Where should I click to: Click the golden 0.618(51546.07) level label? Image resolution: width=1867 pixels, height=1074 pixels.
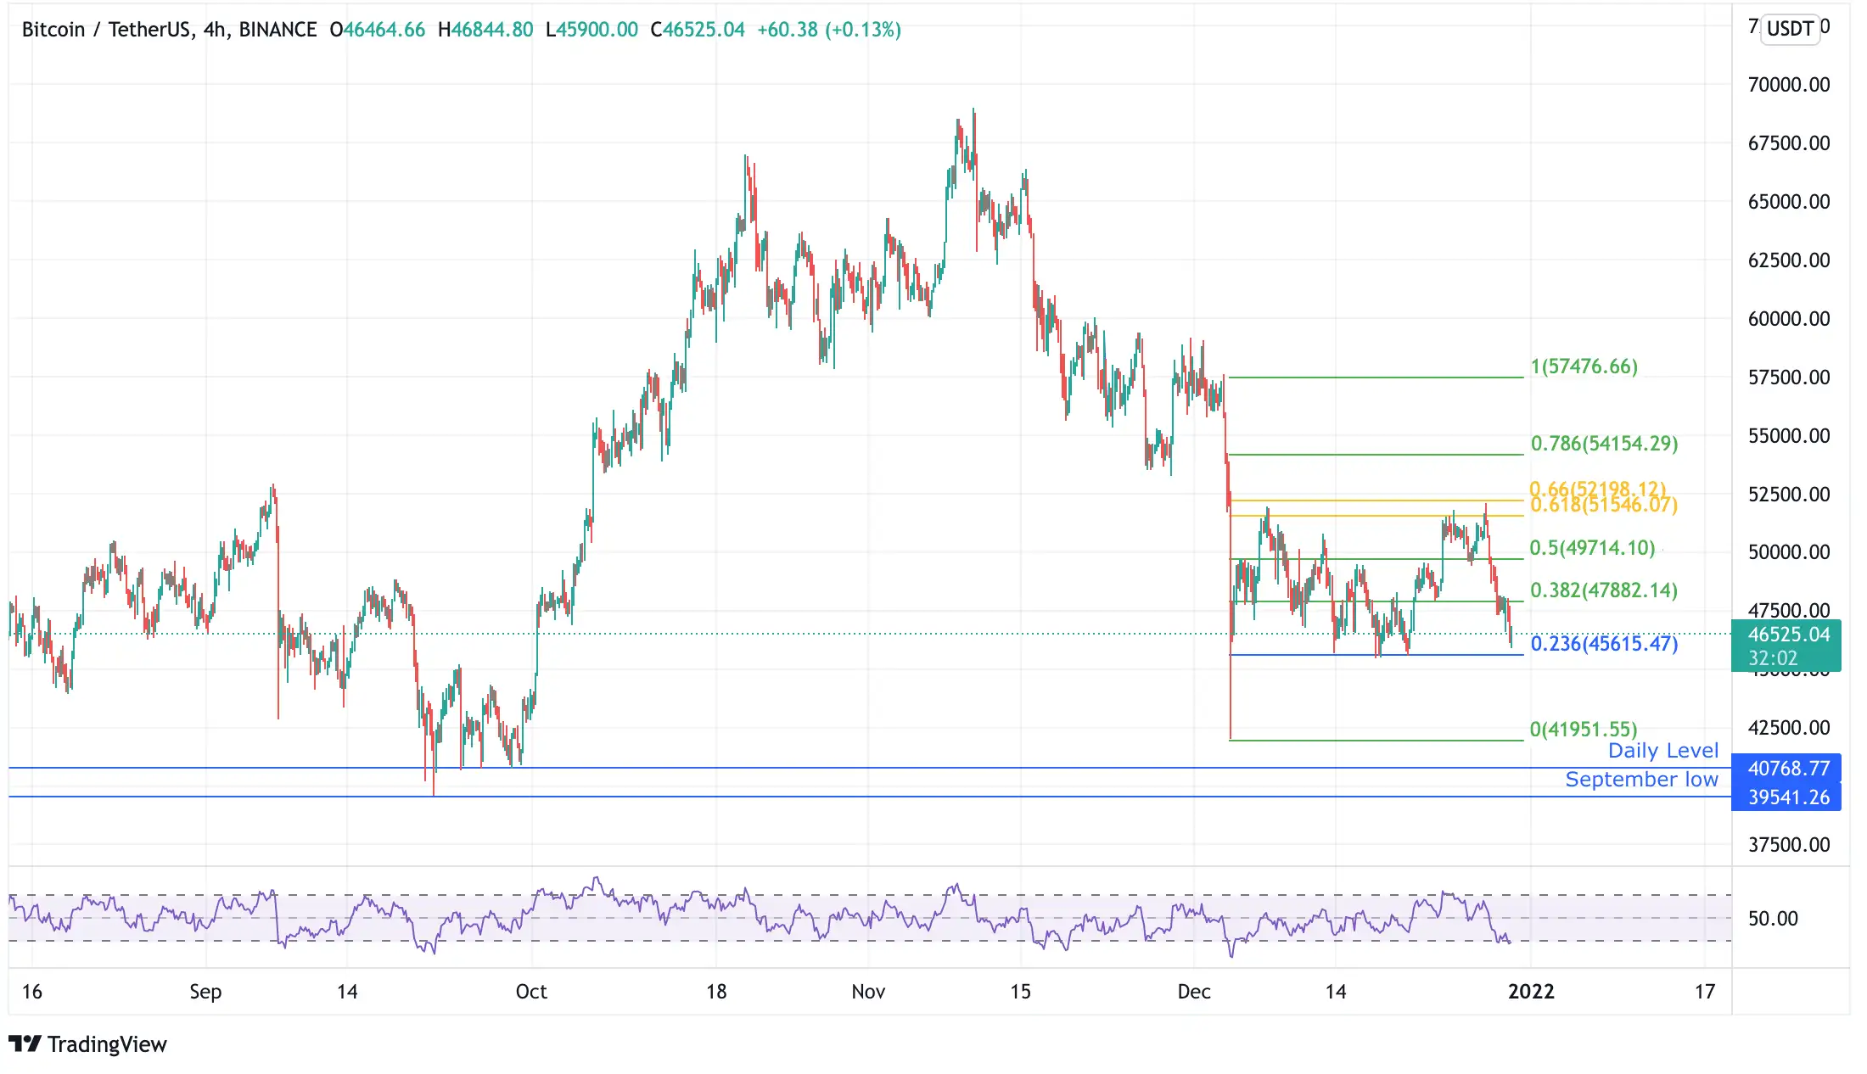pyautogui.click(x=1604, y=507)
